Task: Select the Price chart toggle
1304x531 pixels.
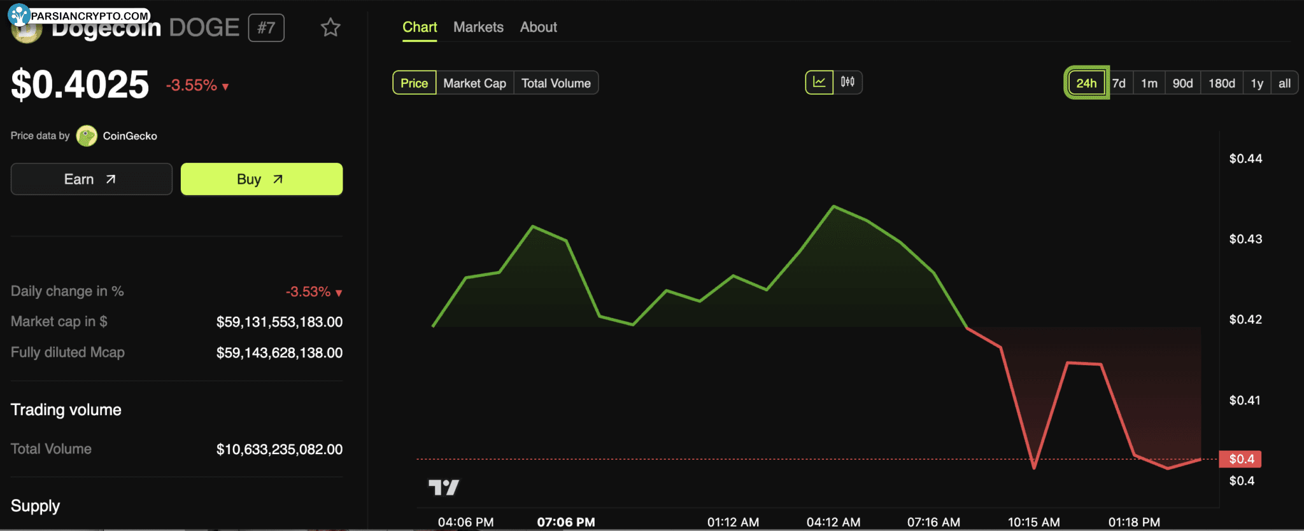Action: [x=415, y=83]
